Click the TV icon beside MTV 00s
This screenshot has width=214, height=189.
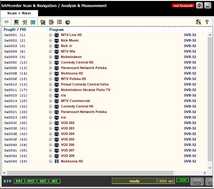[57, 51]
